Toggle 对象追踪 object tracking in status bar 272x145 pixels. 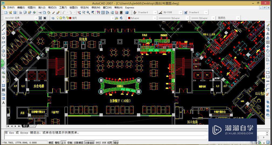click(90, 143)
